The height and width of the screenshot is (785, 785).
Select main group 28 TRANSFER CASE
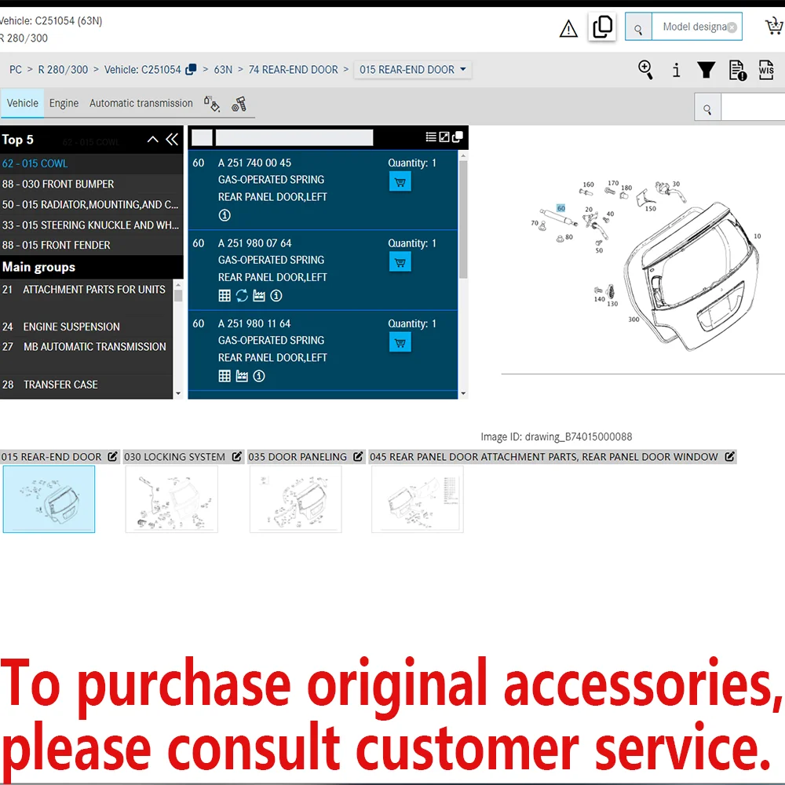[86, 385]
